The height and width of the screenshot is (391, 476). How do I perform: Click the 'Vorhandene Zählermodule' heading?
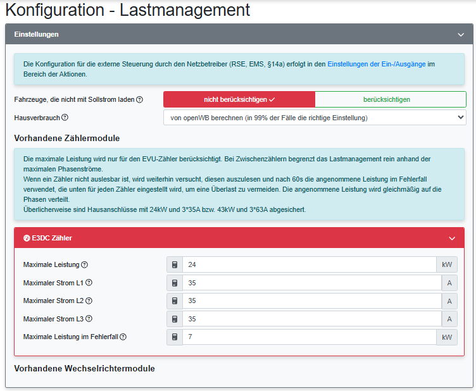coord(67,139)
